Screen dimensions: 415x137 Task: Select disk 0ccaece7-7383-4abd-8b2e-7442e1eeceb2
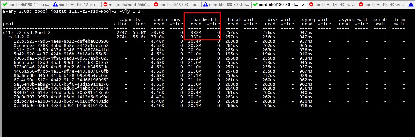(x=61, y=46)
